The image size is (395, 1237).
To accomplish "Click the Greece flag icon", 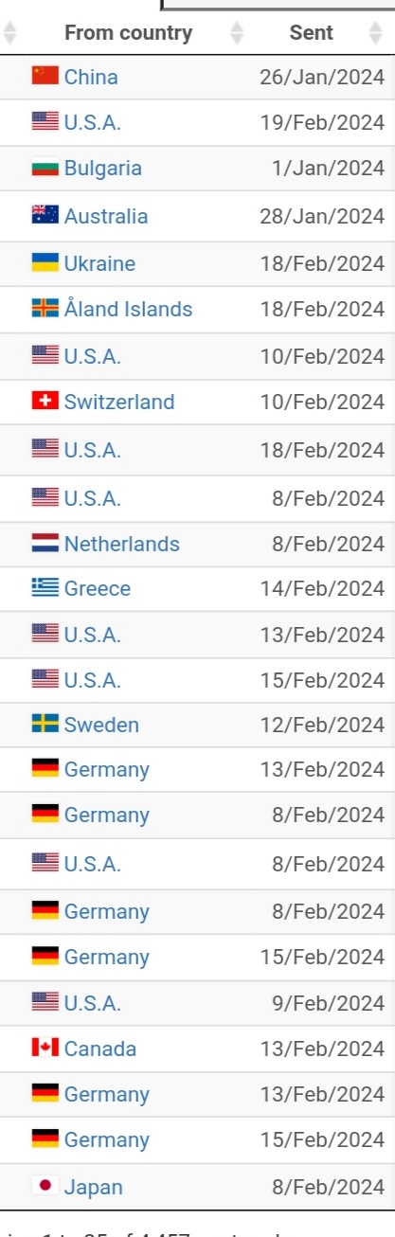I will [x=45, y=588].
